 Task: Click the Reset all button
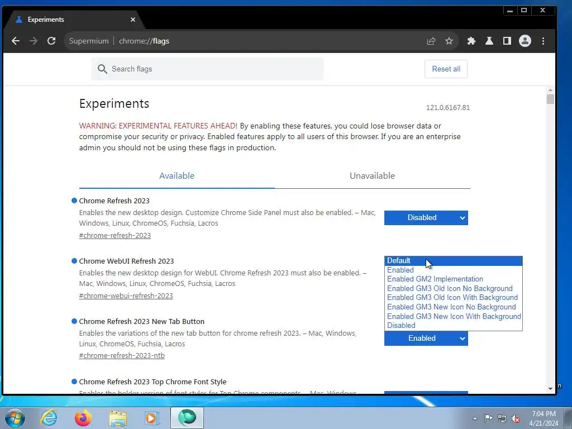coord(446,69)
